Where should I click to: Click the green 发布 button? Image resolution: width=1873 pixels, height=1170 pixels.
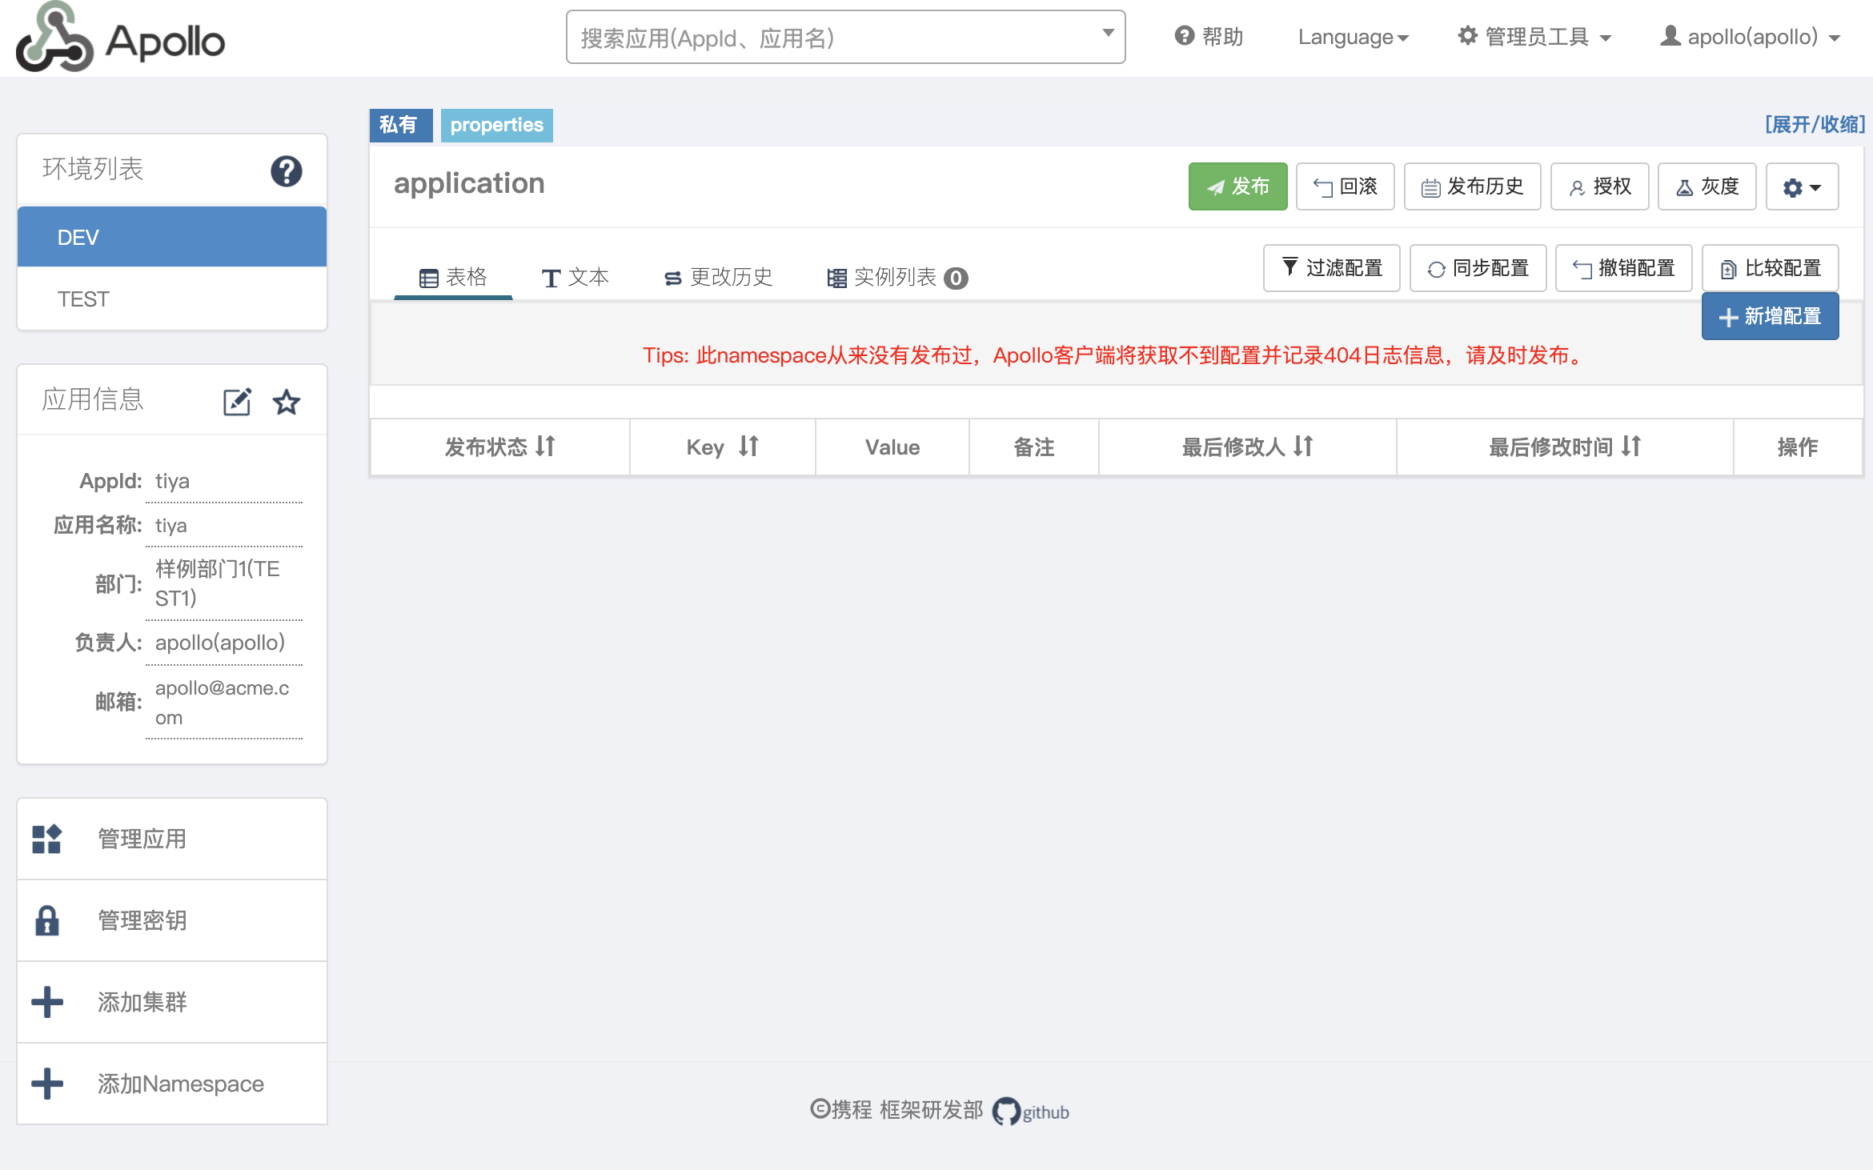coord(1237,186)
